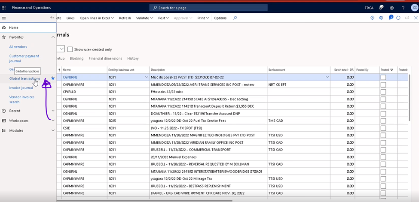Click the Home icon in navigation pane
The width and height of the screenshot is (419, 202).
coord(4,27)
